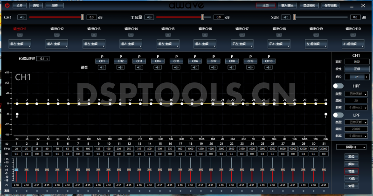Click the link icon under 输出CH5
This screenshot has width=373, height=196.
[168, 35]
